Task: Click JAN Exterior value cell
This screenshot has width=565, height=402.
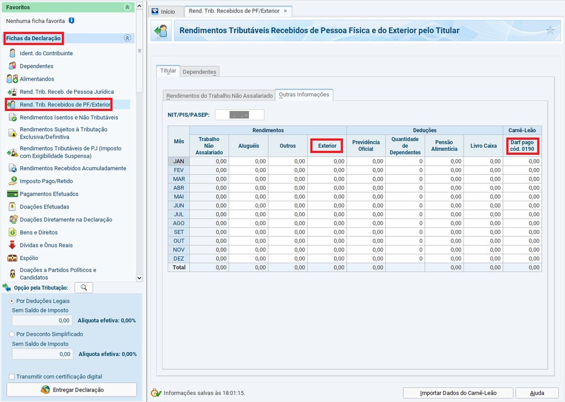Action: [x=327, y=161]
